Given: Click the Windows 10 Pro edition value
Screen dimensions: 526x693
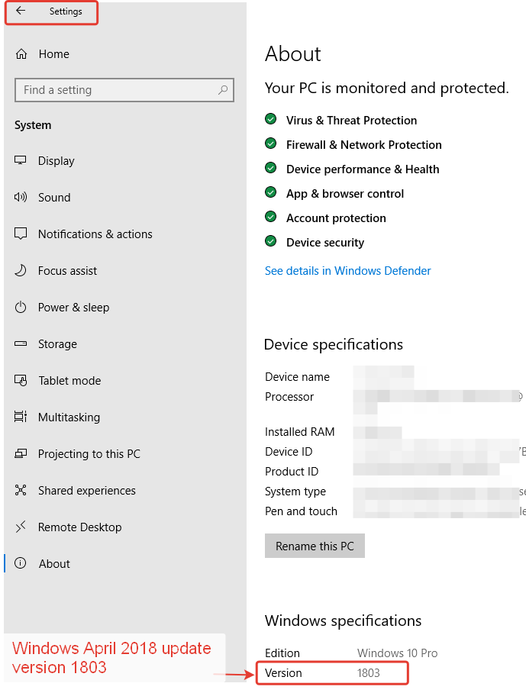Looking at the screenshot, I should point(398,653).
